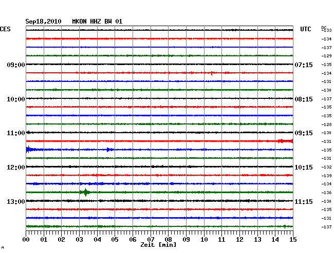The width and height of the screenshot is (334, 253).
Task: Click minute label 00 on the time axis
Action: (x=26, y=239)
